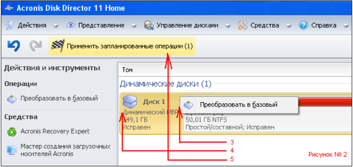
Task: Launch Acronis Recovery Expert link
Action: pos(55,131)
